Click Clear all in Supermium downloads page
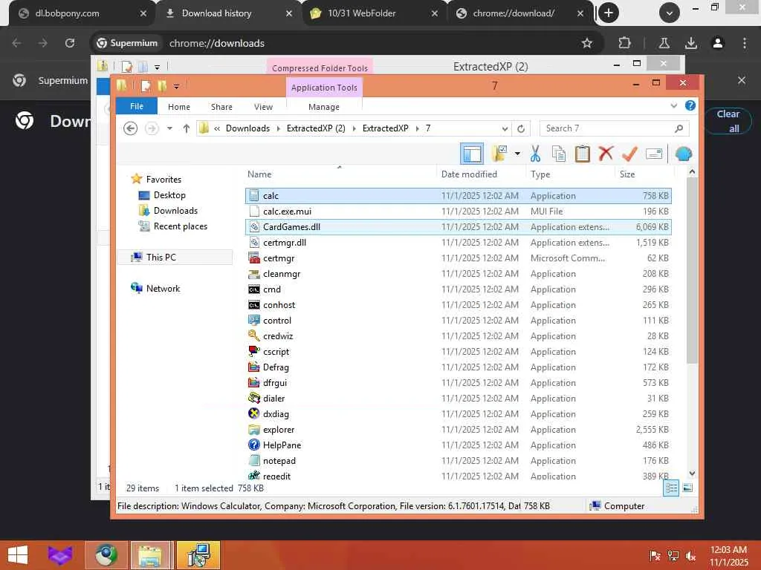761x570 pixels. (x=728, y=121)
